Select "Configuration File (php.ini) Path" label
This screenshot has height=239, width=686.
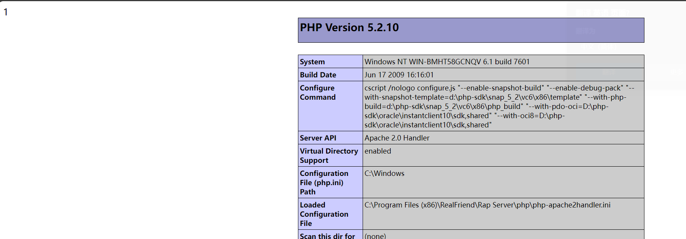pyautogui.click(x=324, y=183)
